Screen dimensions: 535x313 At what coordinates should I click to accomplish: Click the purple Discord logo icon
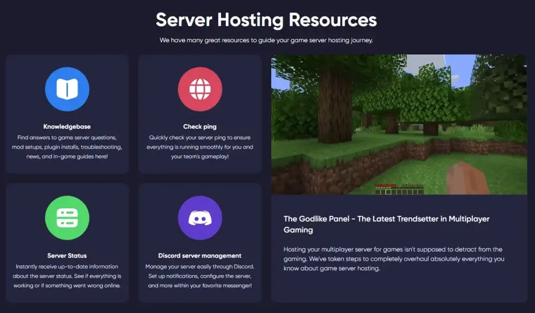coord(200,217)
